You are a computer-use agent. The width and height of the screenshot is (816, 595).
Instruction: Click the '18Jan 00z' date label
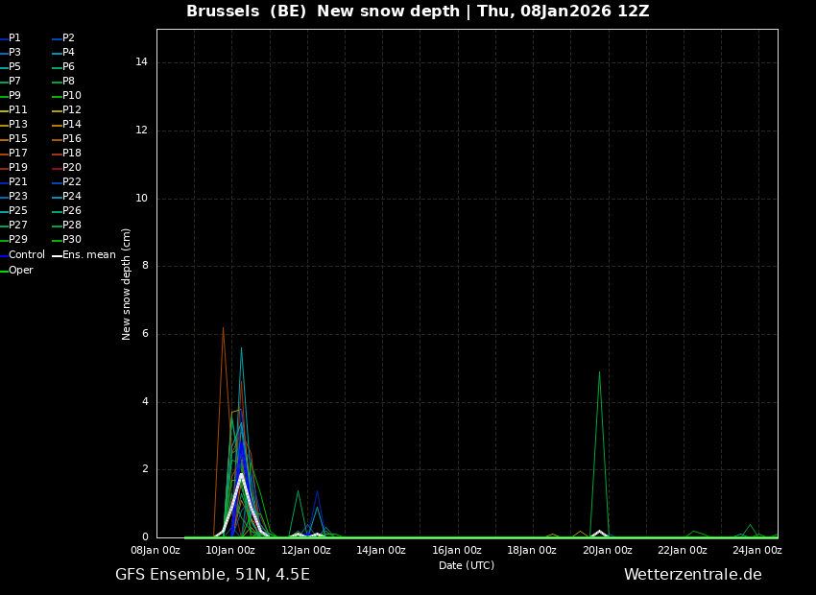pyautogui.click(x=532, y=550)
